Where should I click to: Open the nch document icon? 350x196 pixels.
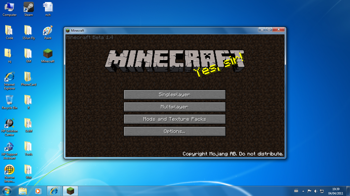pos(48,9)
